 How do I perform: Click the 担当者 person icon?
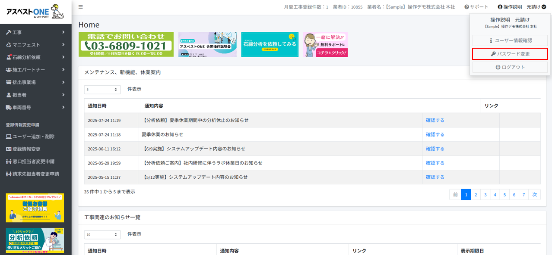tap(9, 95)
